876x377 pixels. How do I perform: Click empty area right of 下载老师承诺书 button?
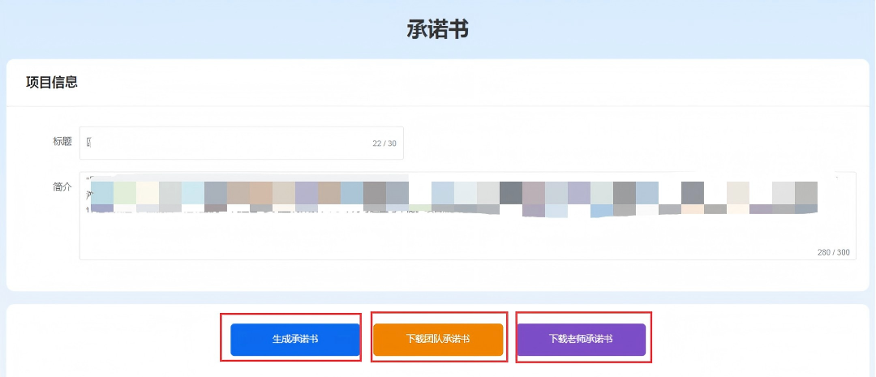[754, 339]
